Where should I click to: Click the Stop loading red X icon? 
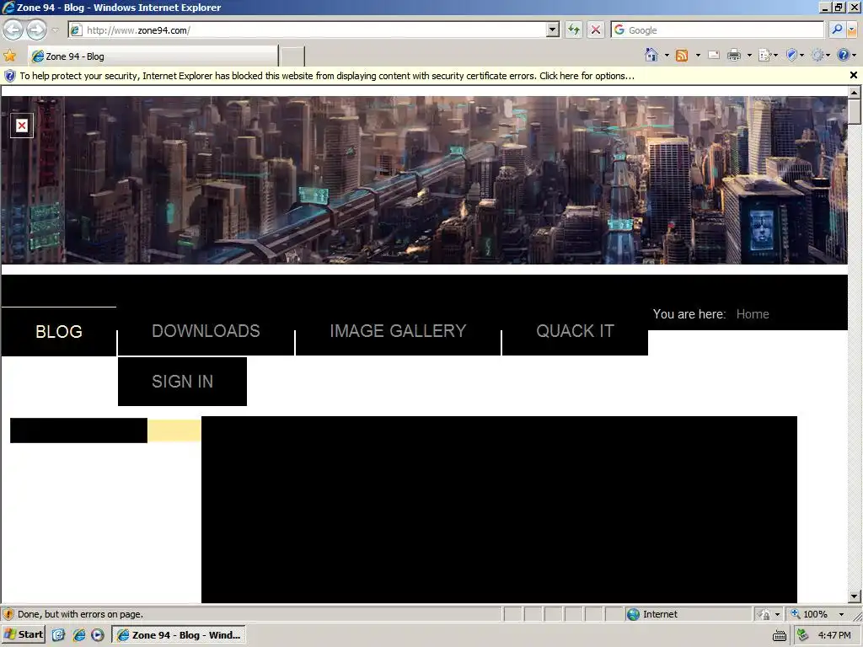[596, 29]
